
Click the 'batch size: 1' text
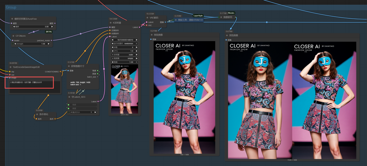[75, 85]
